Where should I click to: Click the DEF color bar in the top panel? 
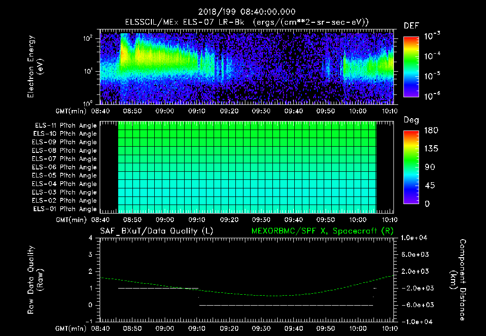coord(411,67)
